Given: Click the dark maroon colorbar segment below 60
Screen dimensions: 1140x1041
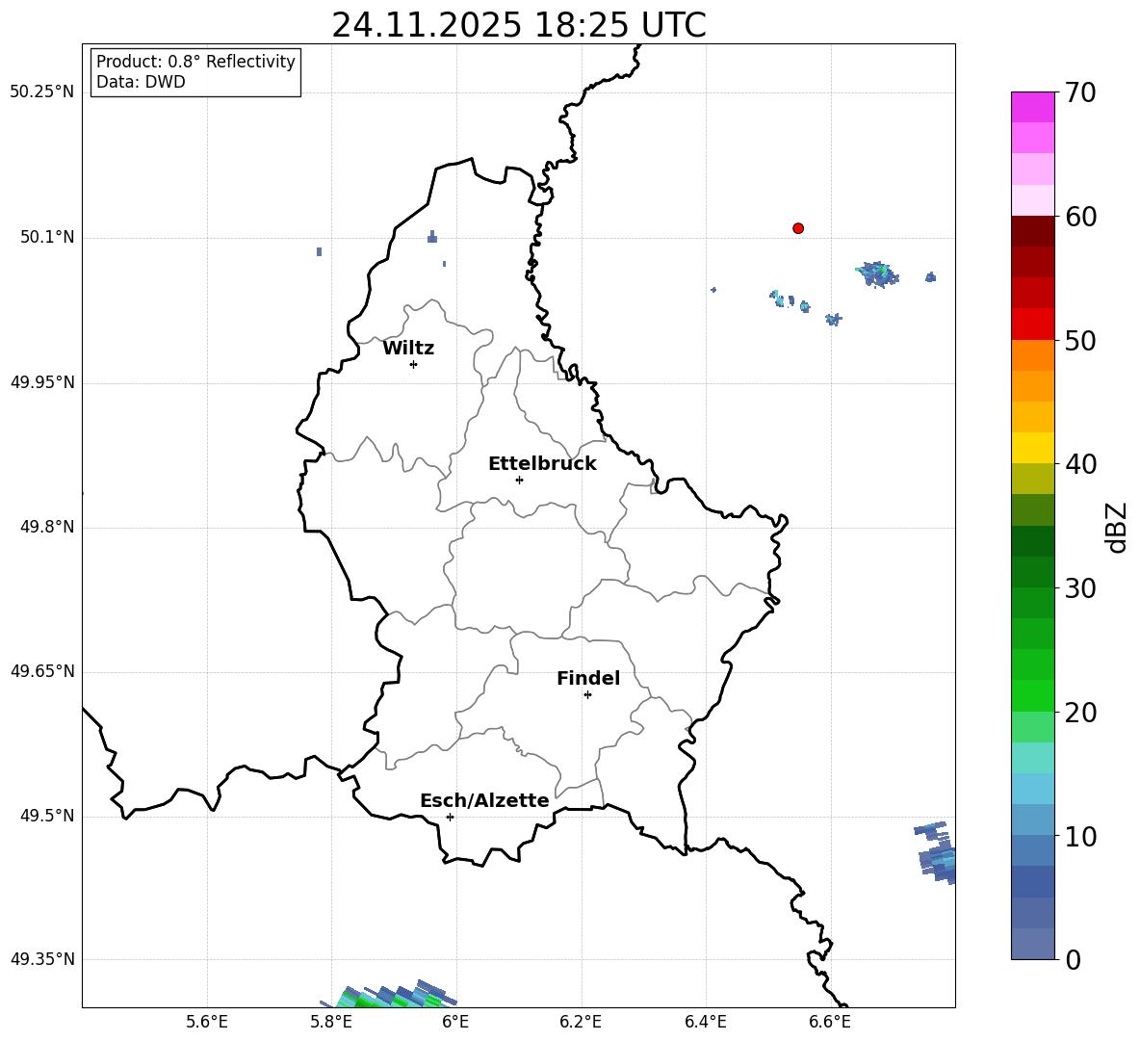Looking at the screenshot, I should pos(1032,231).
